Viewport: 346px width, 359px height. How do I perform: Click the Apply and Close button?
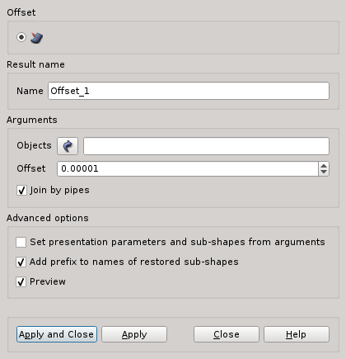point(57,334)
